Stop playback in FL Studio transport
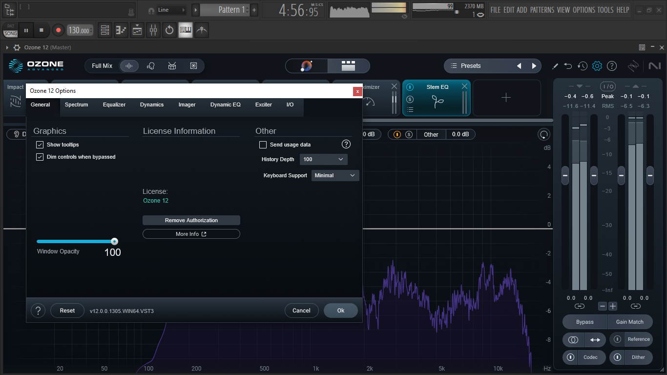667x375 pixels. pyautogui.click(x=42, y=30)
